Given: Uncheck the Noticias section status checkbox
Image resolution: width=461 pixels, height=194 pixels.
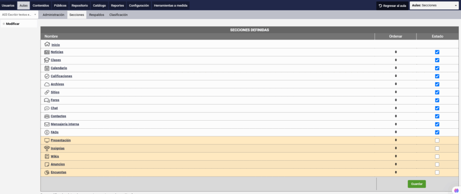Looking at the screenshot, I should click(437, 52).
